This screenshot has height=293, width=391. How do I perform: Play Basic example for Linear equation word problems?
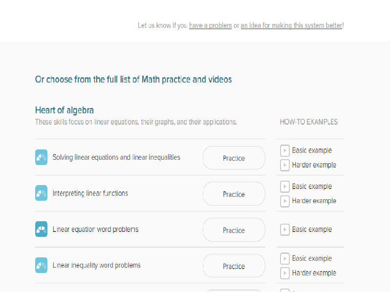[x=285, y=230]
